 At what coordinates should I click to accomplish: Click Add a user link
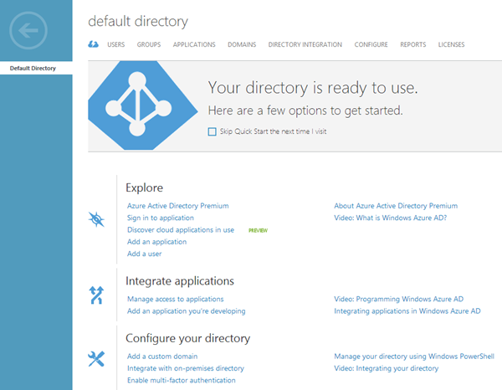pyautogui.click(x=145, y=254)
